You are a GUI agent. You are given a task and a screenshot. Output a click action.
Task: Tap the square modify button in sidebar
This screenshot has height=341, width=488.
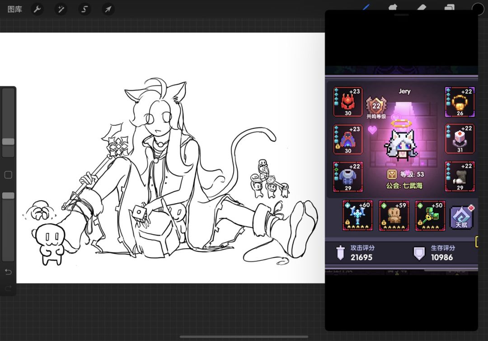pos(8,175)
